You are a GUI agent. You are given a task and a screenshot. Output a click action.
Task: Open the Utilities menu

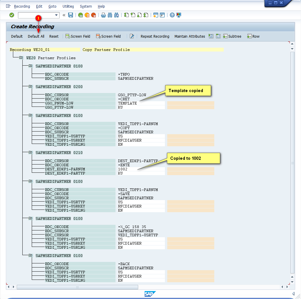[68, 6]
